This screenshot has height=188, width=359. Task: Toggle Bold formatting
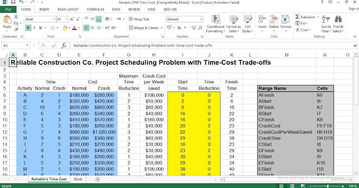(x=28, y=28)
